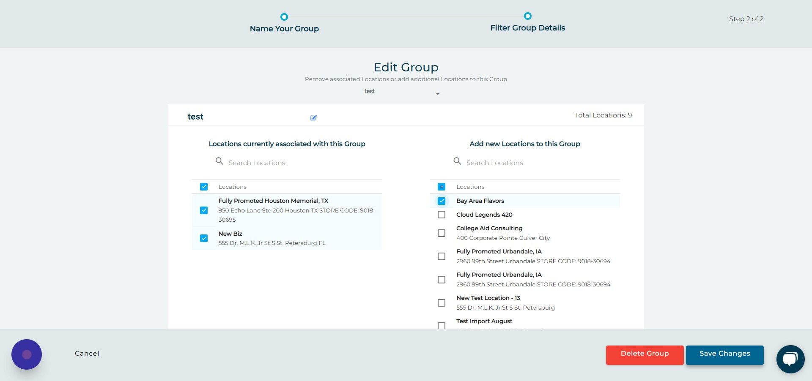
Task: Click New Biz location name
Action: pyautogui.click(x=230, y=234)
